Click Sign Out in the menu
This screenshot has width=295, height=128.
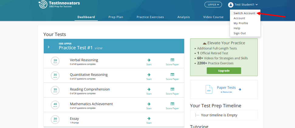pyautogui.click(x=240, y=33)
